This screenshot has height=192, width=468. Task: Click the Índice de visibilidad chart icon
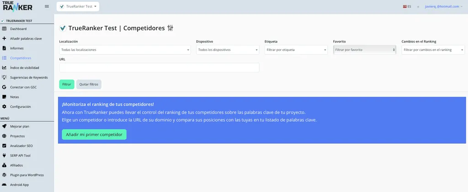(4, 67)
